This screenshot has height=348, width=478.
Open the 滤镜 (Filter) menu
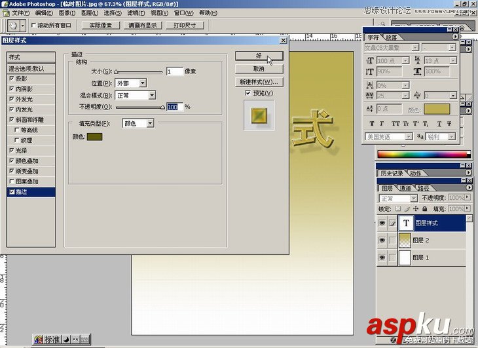click(x=136, y=13)
